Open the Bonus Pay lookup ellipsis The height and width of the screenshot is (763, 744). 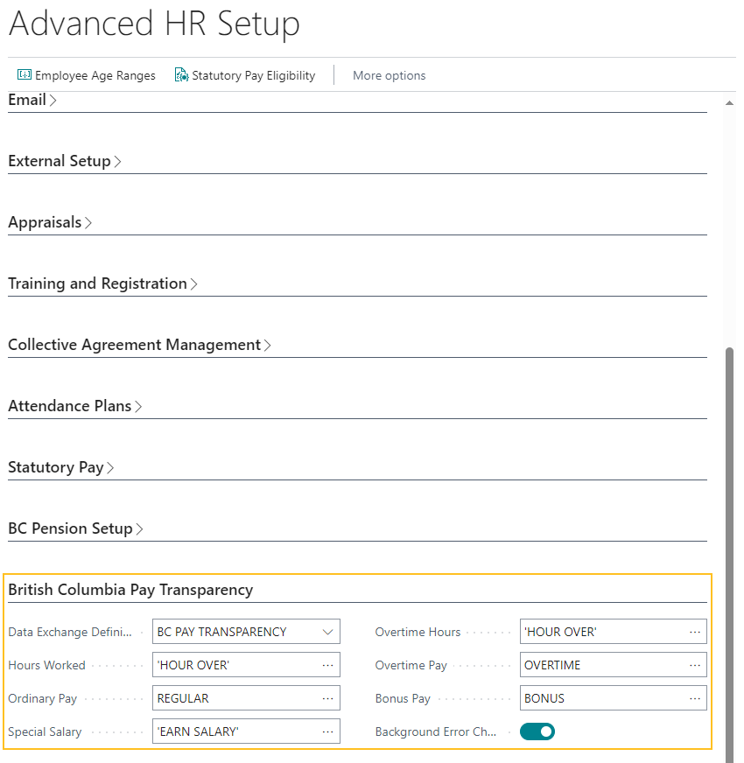point(694,698)
